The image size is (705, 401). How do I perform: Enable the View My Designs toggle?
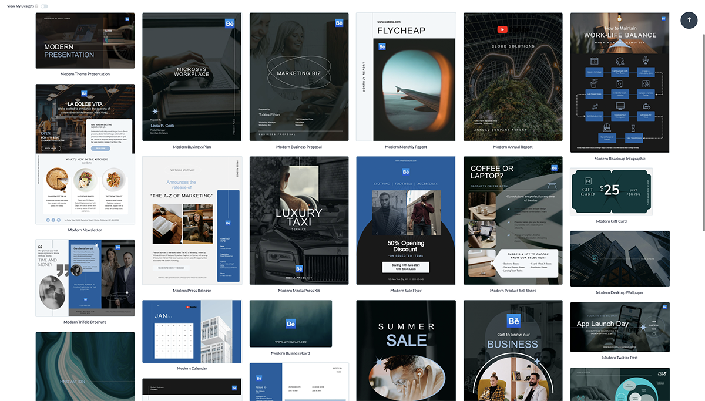(44, 6)
